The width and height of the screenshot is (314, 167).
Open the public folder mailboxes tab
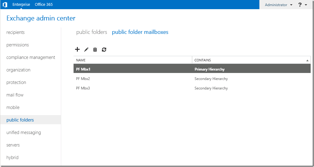coord(140,32)
